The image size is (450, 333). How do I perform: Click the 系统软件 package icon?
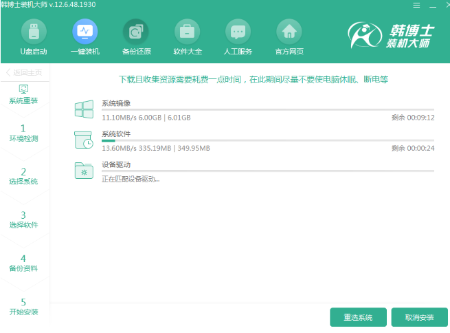84,140
